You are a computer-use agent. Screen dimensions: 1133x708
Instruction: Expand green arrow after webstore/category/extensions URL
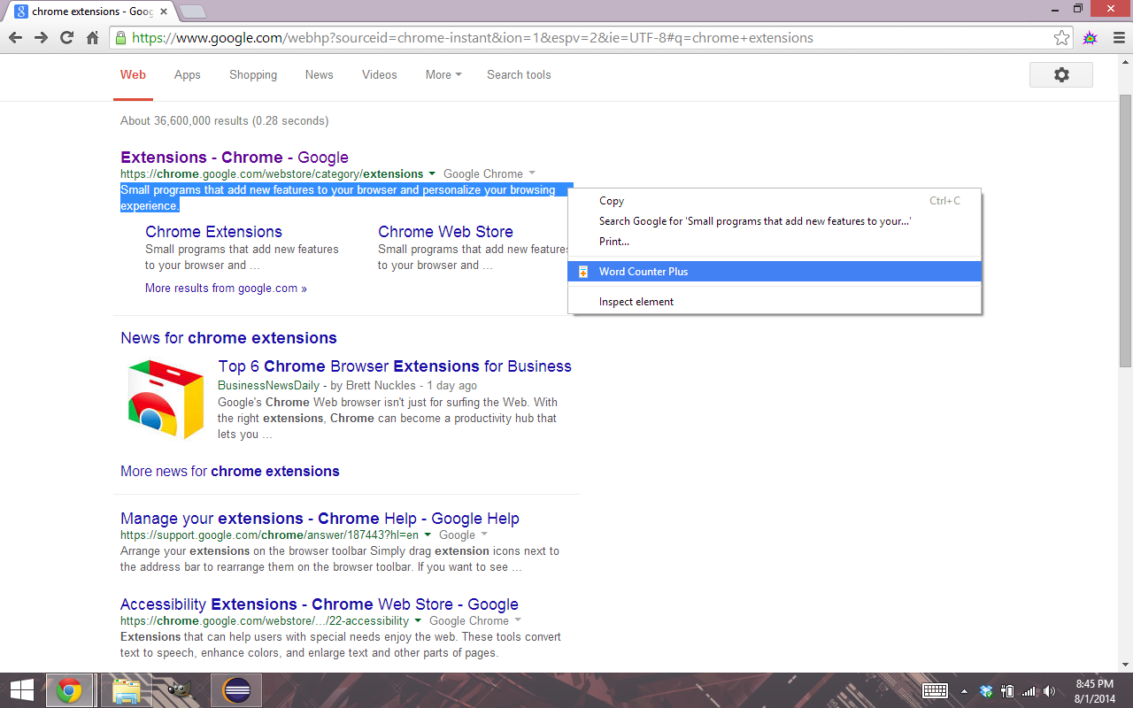[432, 174]
